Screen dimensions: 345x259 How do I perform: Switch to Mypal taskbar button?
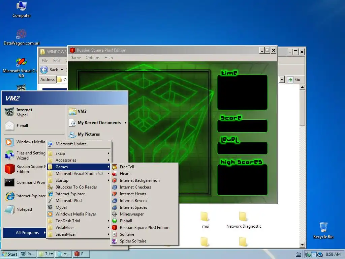(28, 254)
